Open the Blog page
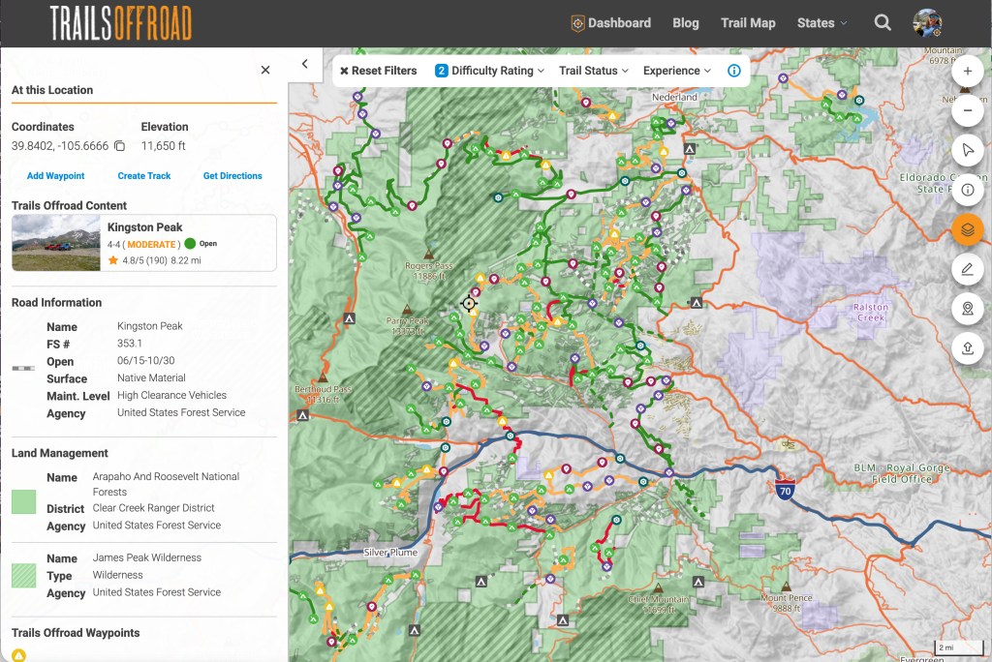Viewport: 992px width, 662px height. [686, 23]
